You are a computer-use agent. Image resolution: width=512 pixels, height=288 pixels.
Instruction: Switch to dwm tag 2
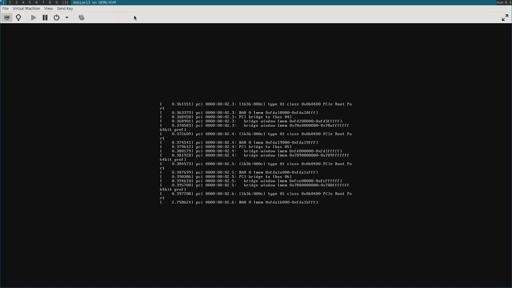[x=10, y=2]
